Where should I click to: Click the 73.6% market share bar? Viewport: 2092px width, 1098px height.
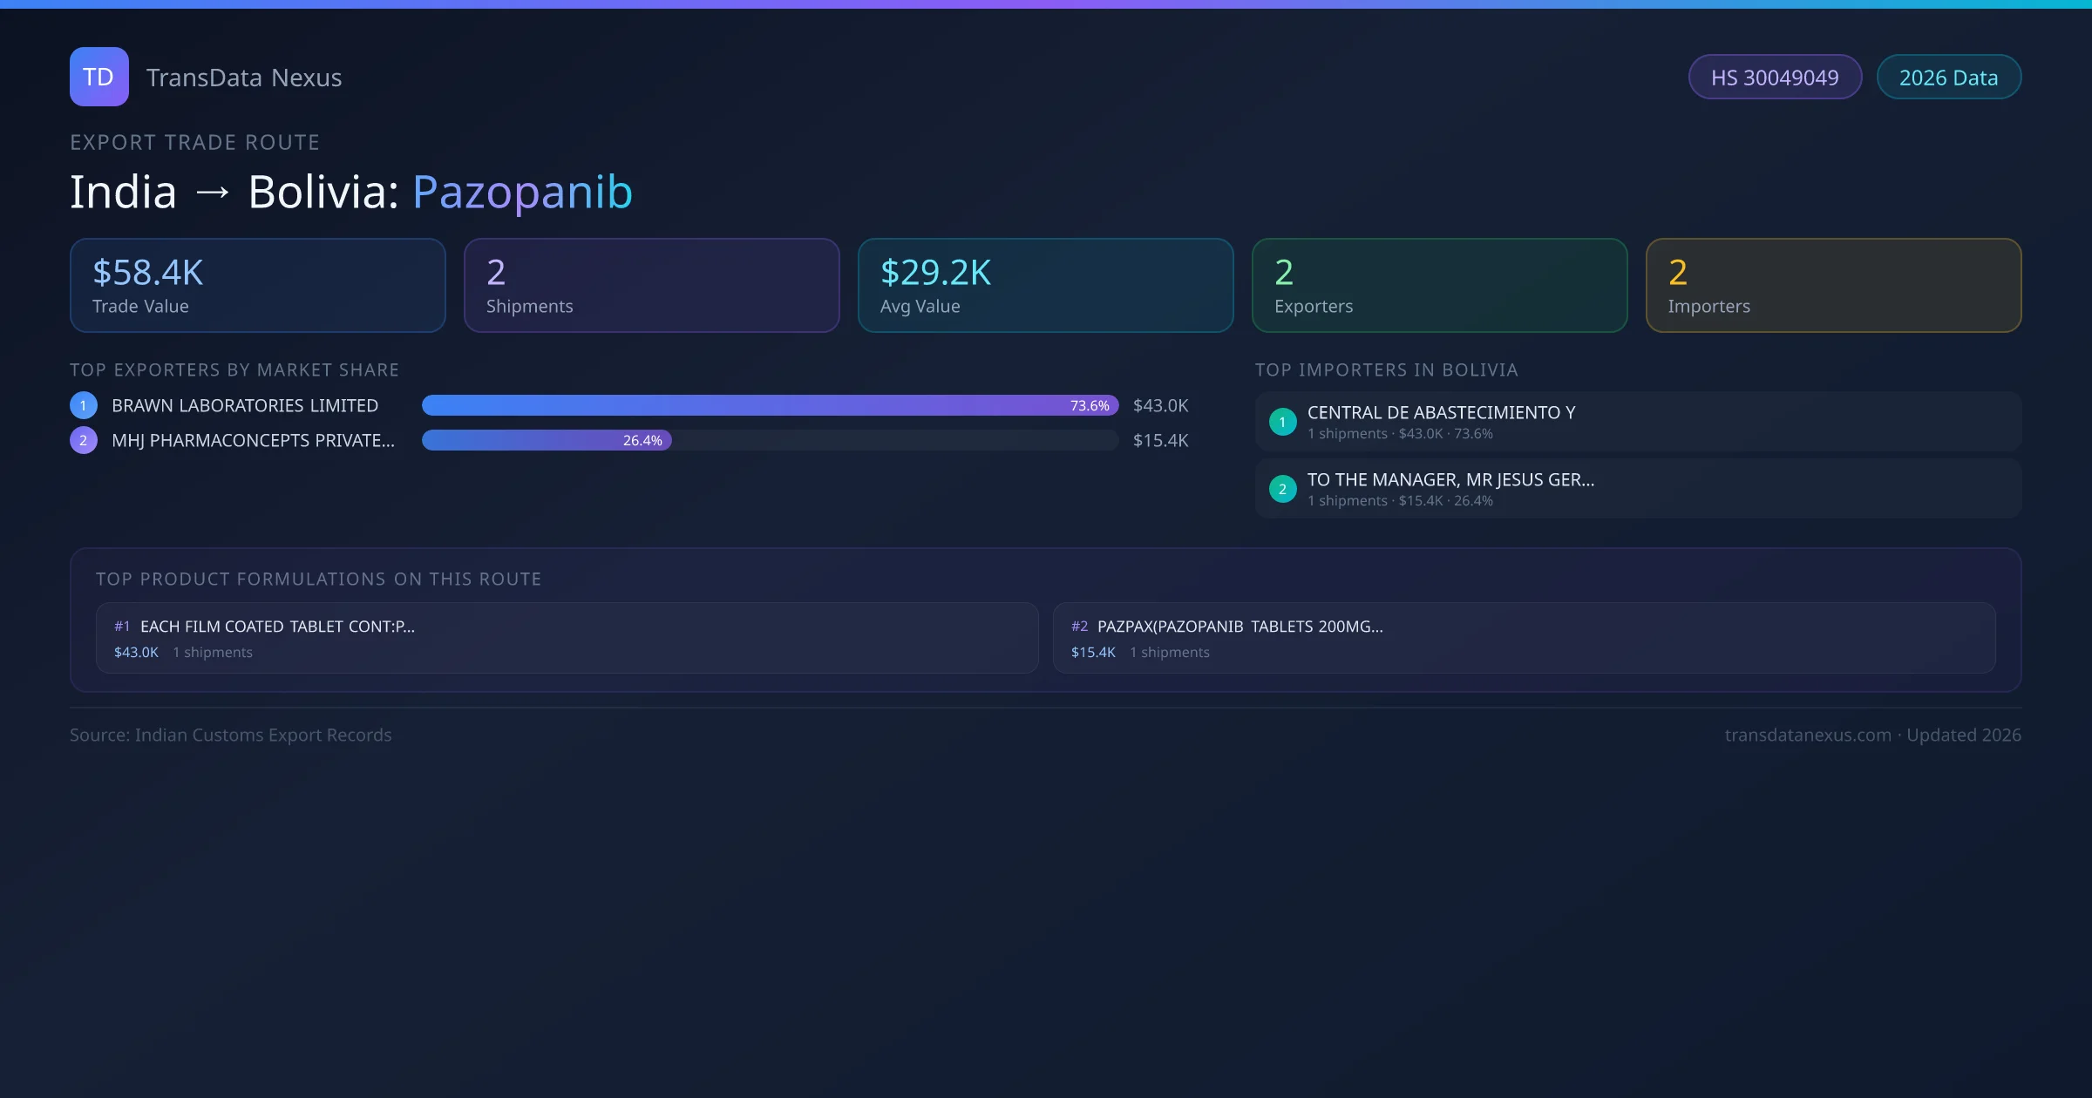770,405
